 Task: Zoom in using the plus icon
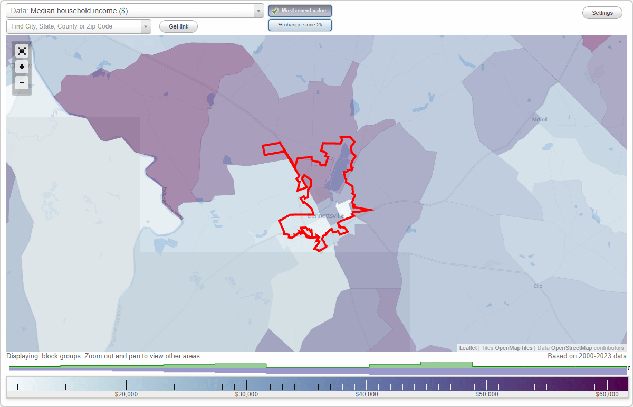[22, 67]
